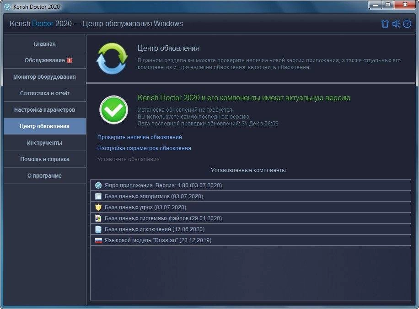Click Проверить наличие обновлений link

click(x=140, y=137)
